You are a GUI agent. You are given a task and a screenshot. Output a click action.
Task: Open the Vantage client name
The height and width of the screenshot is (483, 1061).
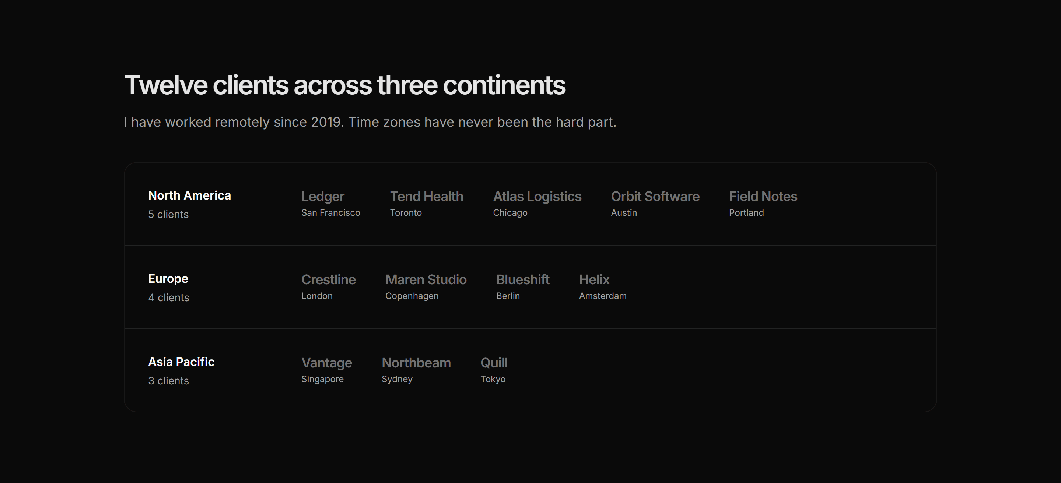(327, 363)
